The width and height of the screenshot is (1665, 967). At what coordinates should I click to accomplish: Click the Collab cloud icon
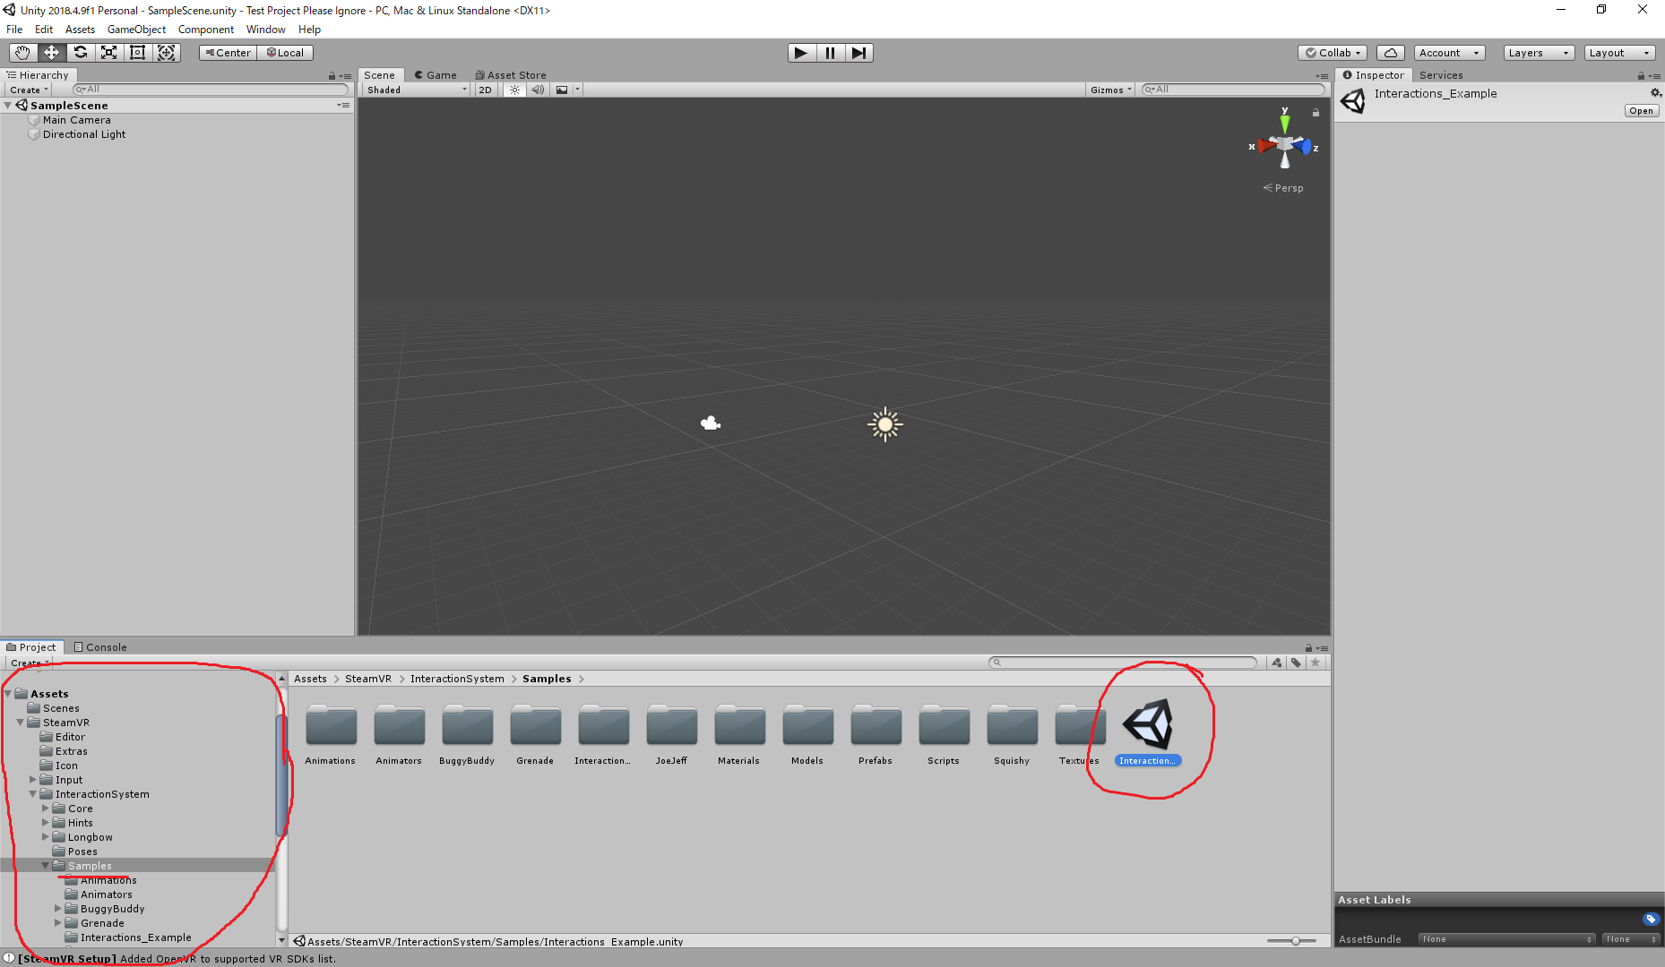click(x=1390, y=52)
